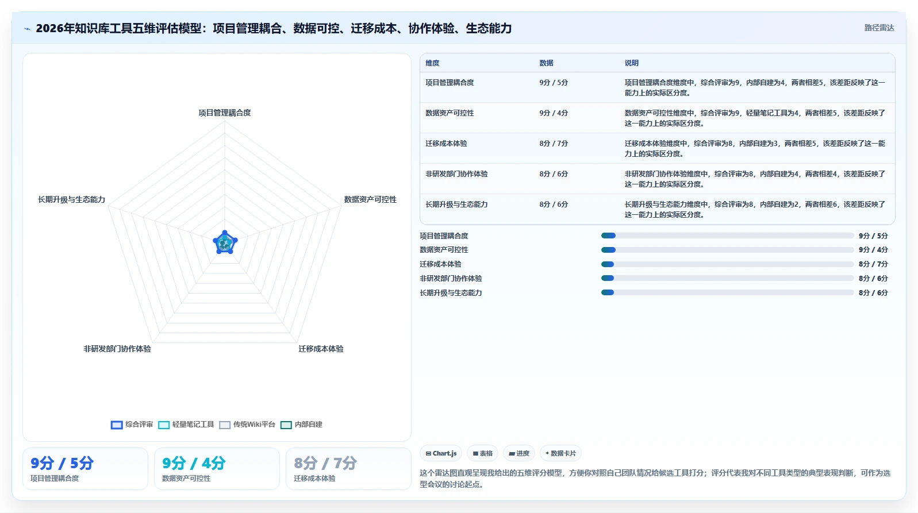Click the 8分 / 7分 progress list value

point(873,264)
